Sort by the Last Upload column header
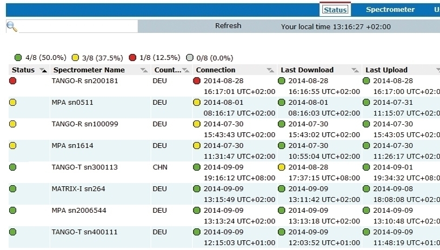The width and height of the screenshot is (440, 250). (x=386, y=70)
